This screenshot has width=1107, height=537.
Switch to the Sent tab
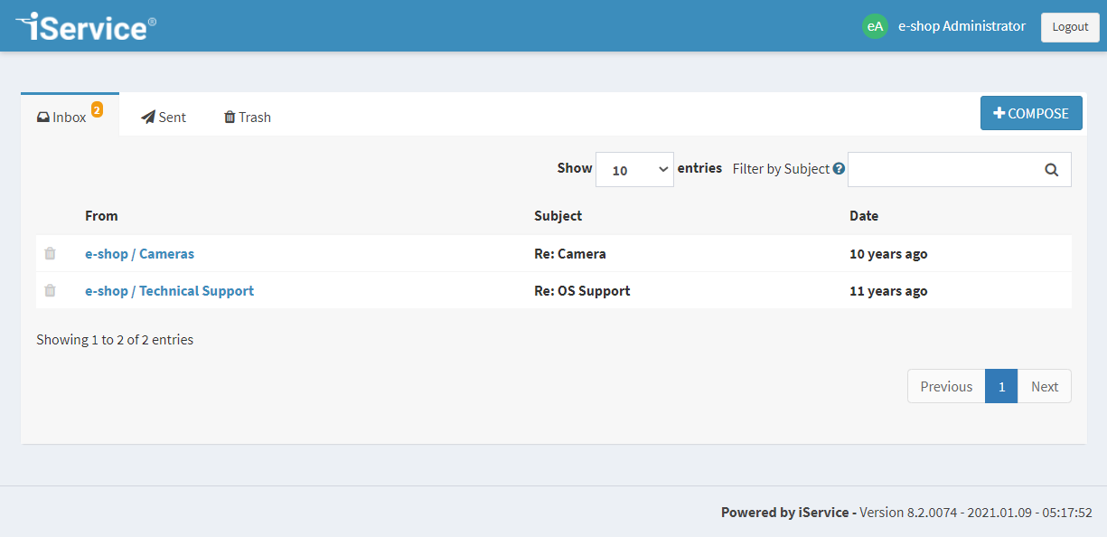click(x=164, y=117)
